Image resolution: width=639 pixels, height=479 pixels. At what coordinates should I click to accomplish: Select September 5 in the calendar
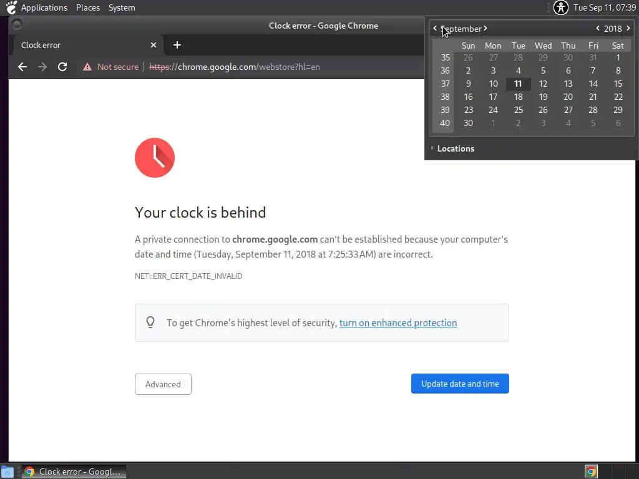tap(543, 71)
